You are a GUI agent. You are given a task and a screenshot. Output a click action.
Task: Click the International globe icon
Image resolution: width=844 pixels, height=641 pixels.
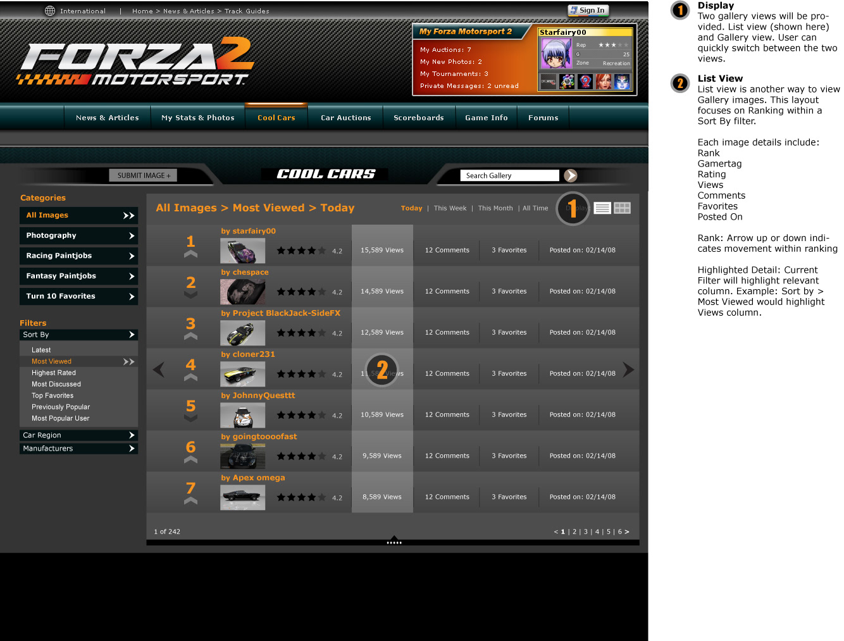pyautogui.click(x=50, y=11)
